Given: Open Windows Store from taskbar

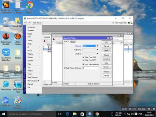Looking at the screenshot, I should (x=82, y=114).
